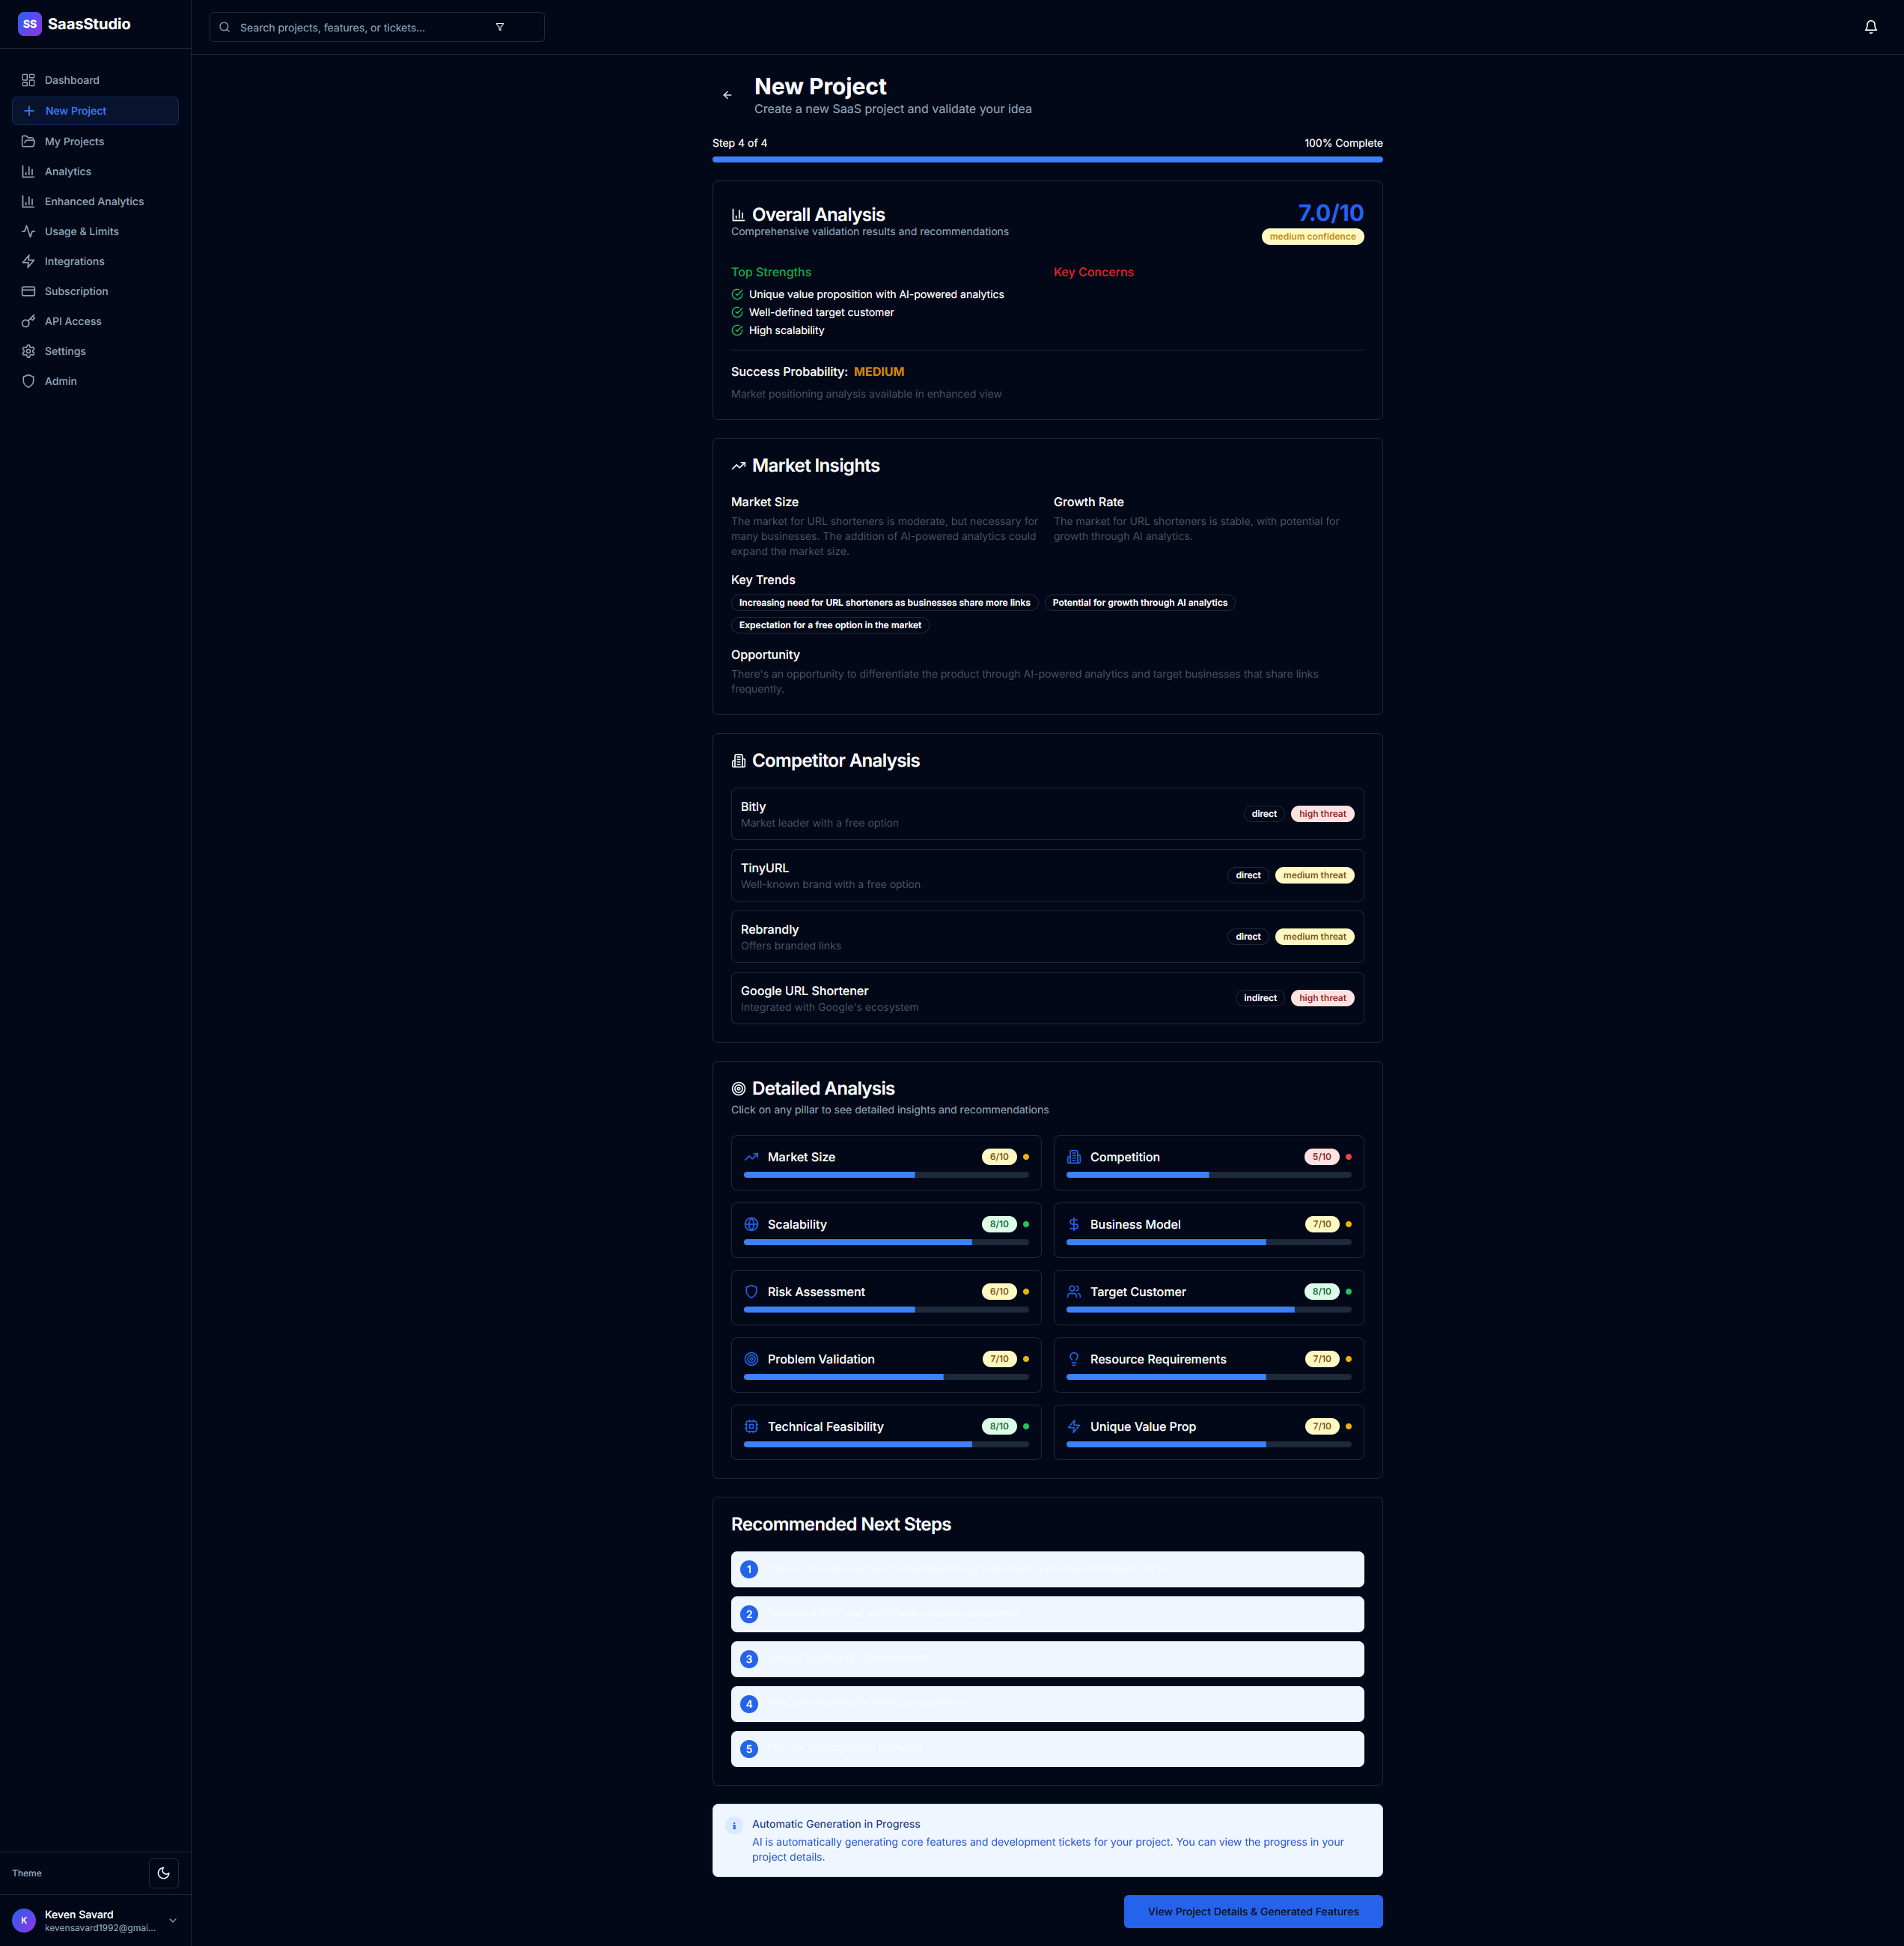Open the Admin section
Screen dimensions: 1904x1946
[x=60, y=381]
